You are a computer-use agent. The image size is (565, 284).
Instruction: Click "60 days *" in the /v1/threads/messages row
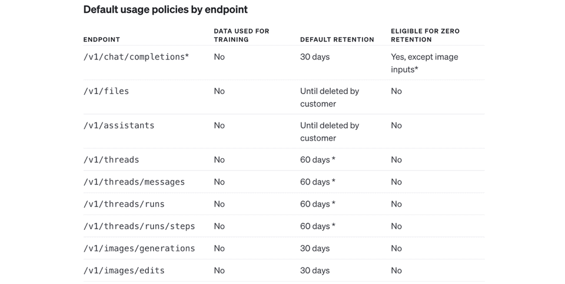click(318, 182)
